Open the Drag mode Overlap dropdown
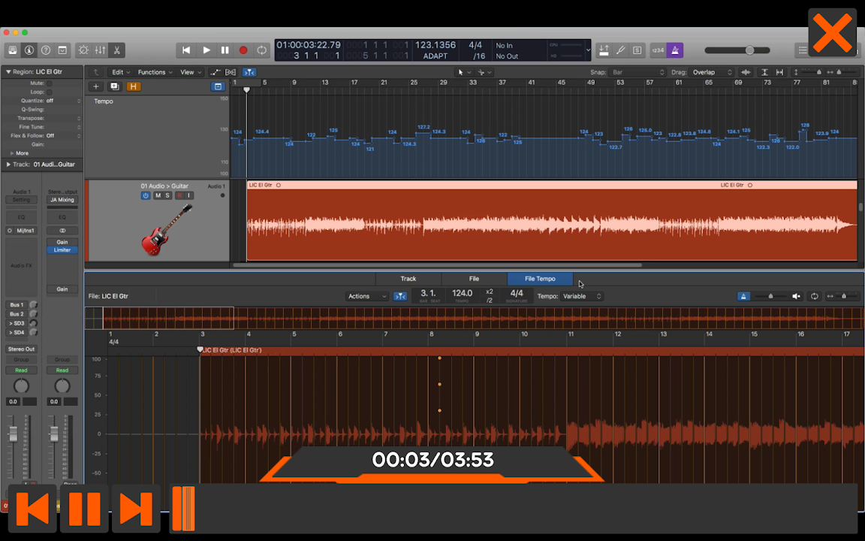The height and width of the screenshot is (541, 865). click(x=712, y=72)
